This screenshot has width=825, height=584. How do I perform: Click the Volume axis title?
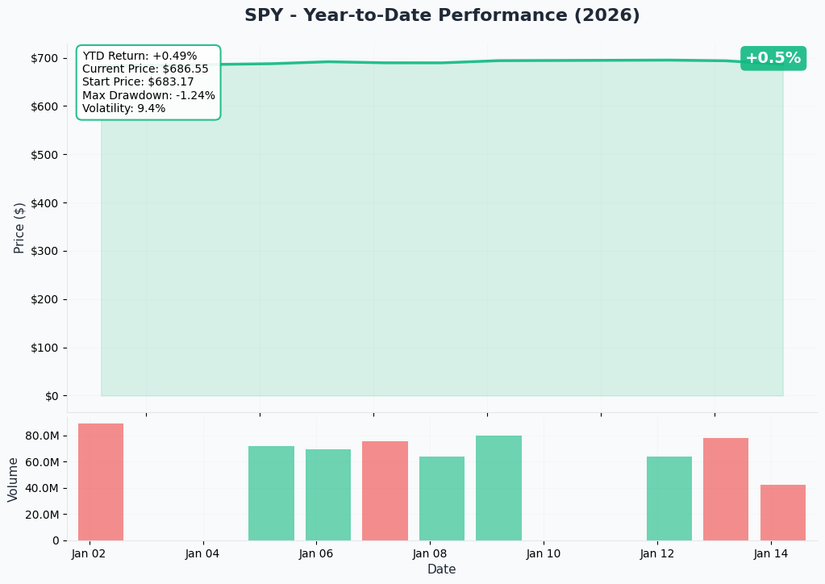point(13,479)
